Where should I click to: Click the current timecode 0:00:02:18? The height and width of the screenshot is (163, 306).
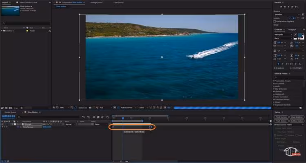(x=9, y=116)
